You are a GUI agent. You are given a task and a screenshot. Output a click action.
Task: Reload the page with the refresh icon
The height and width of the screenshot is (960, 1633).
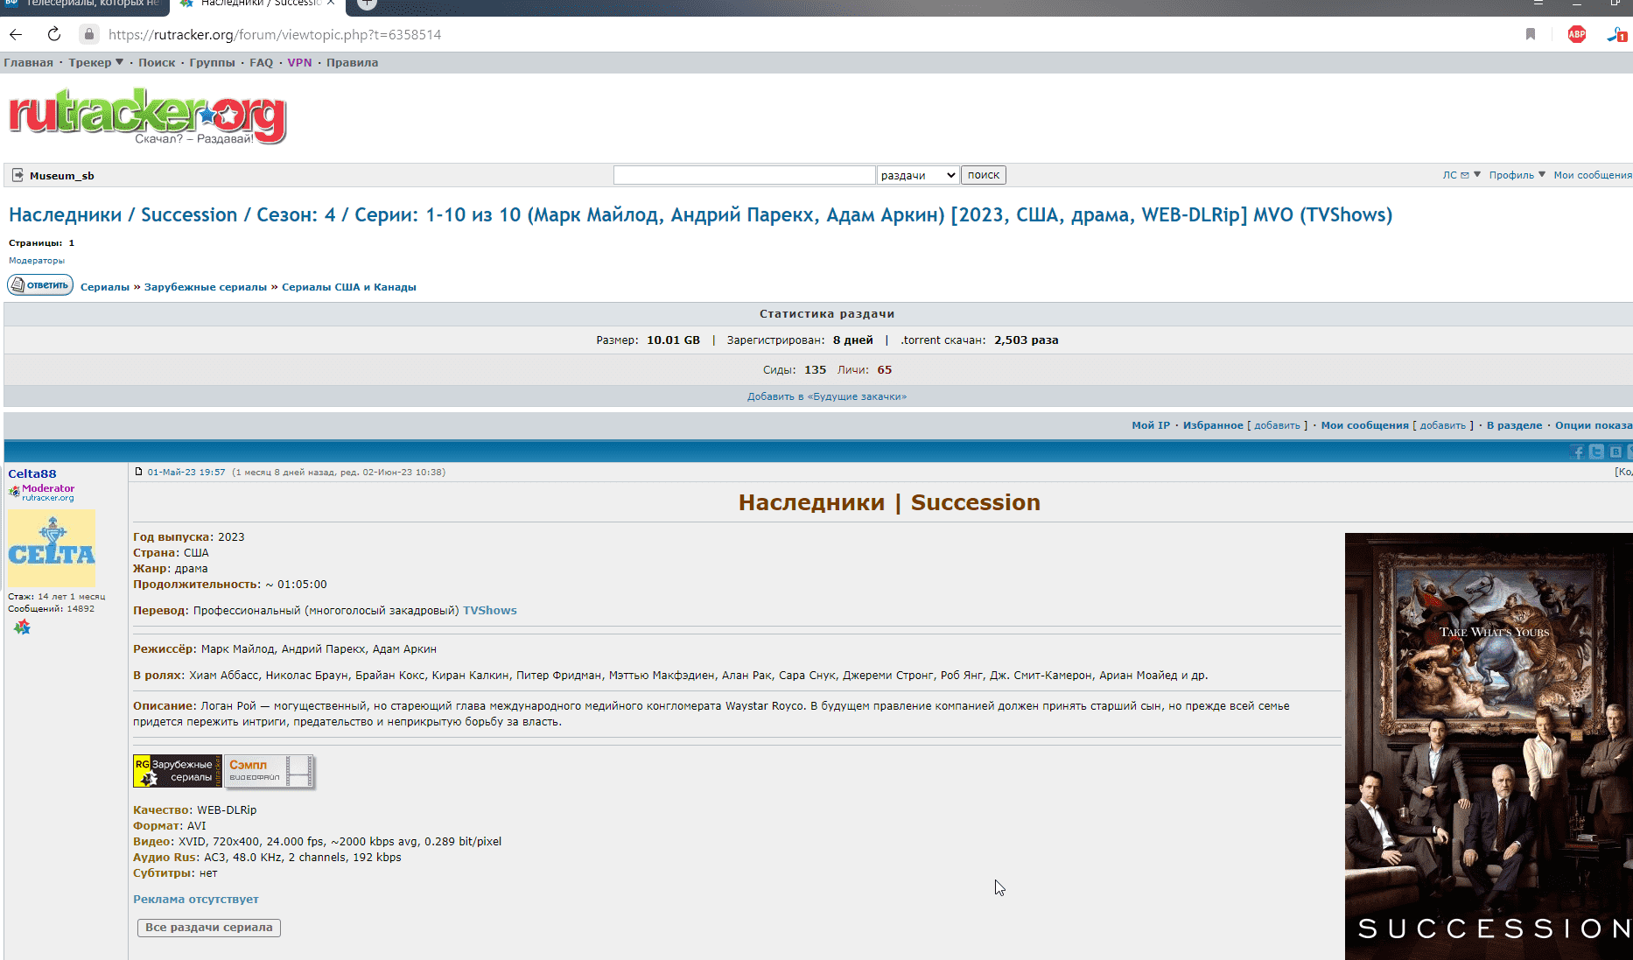tap(54, 34)
